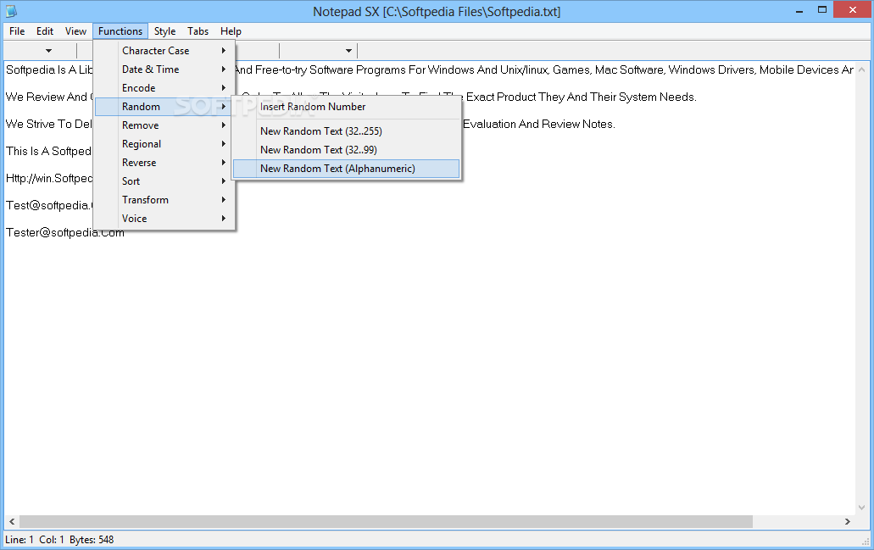Image resolution: width=874 pixels, height=550 pixels.
Task: Click the 'Evaluation And Review Notes.' text
Action: tap(538, 124)
